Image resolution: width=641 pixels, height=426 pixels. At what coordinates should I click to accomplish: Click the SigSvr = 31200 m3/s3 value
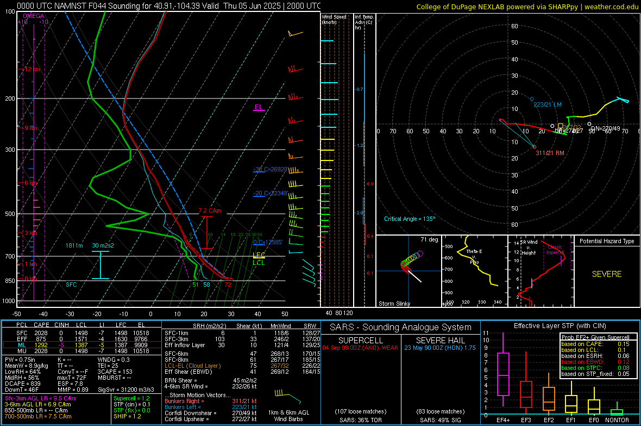pos(126,390)
